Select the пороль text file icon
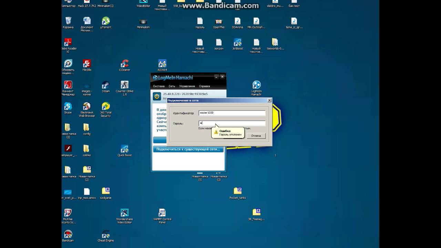This screenshot has height=248, width=441. [200, 23]
